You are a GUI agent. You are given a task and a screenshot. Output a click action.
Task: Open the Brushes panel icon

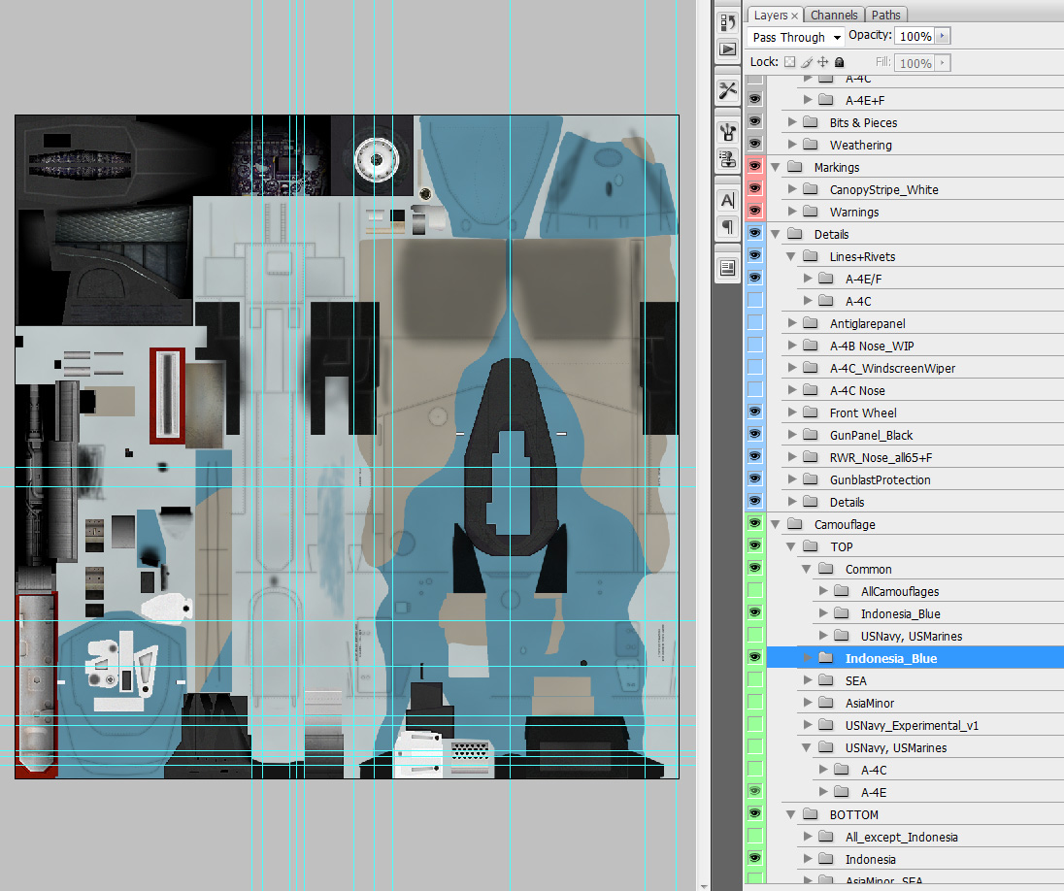coord(727,132)
